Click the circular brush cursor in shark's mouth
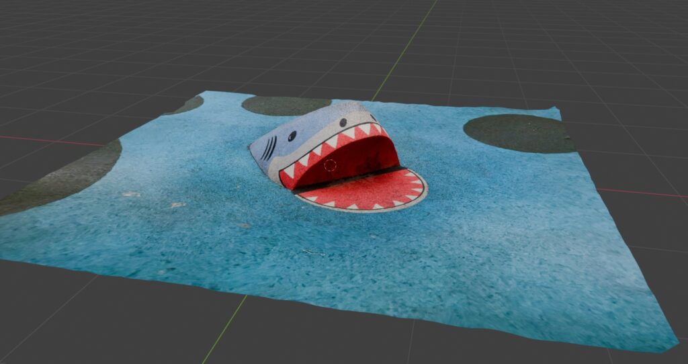The height and width of the screenshot is (364, 688). click(330, 165)
